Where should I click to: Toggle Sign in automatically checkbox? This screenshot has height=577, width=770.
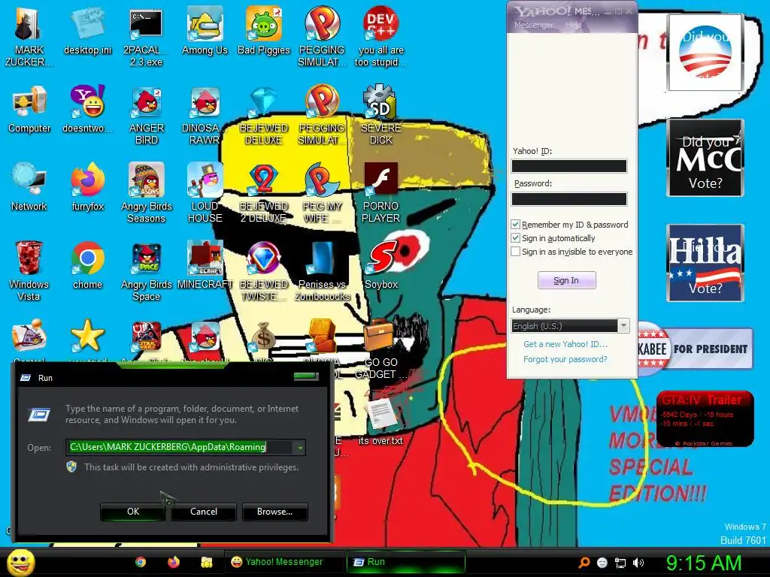(x=515, y=238)
